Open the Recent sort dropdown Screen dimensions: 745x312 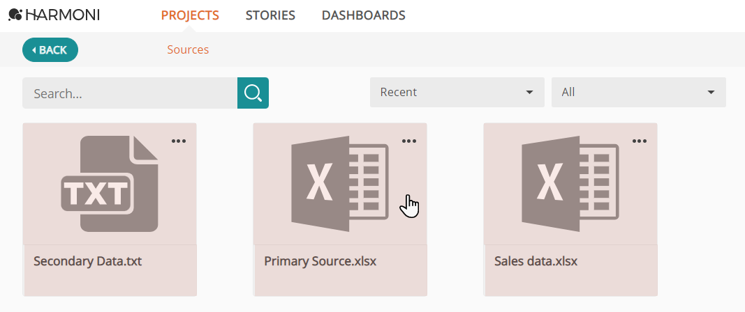point(457,92)
